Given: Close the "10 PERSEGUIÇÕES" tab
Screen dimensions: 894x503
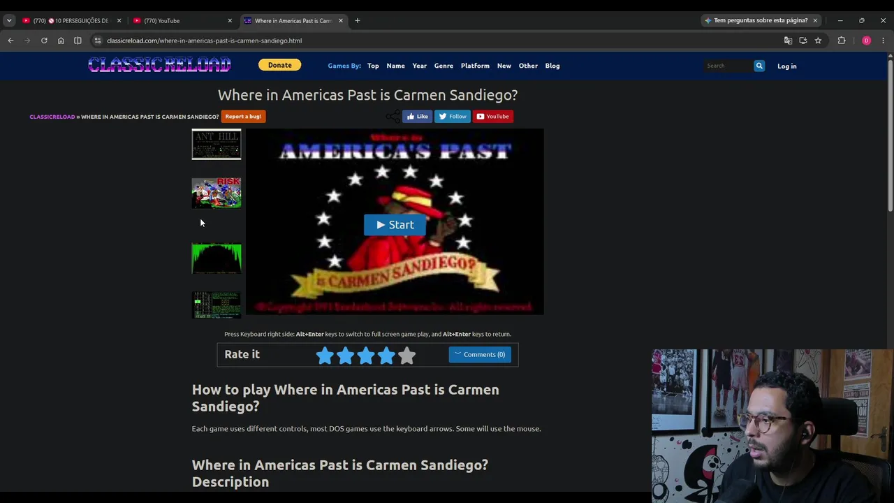Looking at the screenshot, I should click(119, 20).
